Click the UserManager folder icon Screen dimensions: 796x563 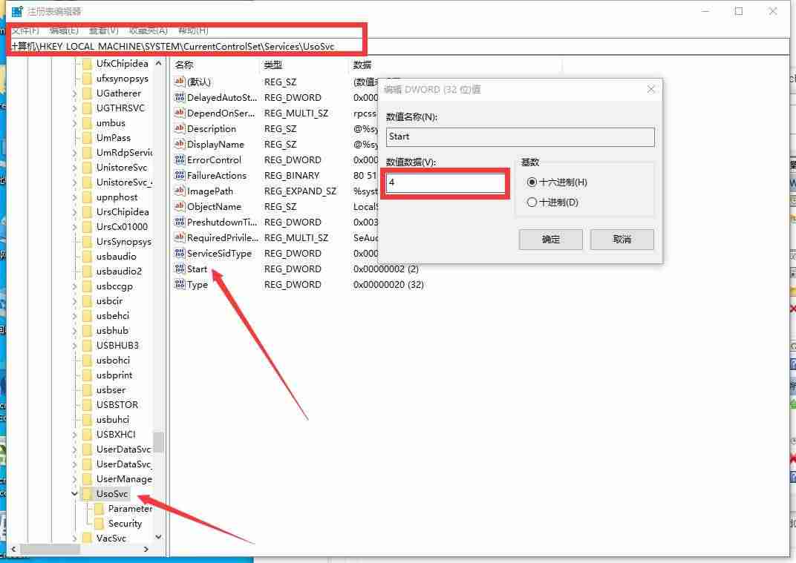click(x=87, y=478)
